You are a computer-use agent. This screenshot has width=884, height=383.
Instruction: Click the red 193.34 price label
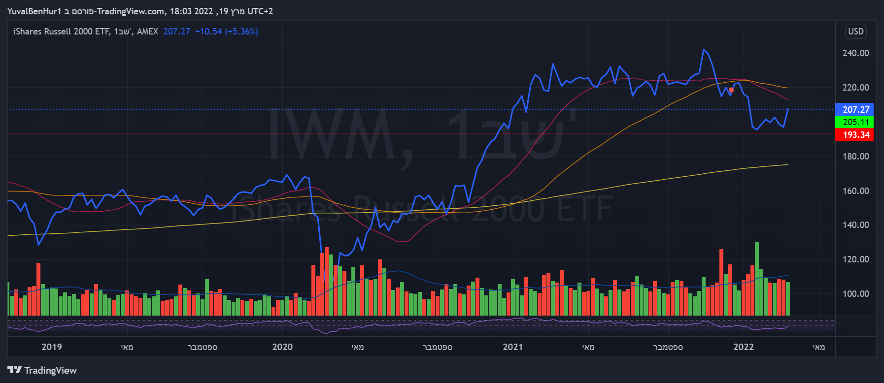pyautogui.click(x=854, y=135)
